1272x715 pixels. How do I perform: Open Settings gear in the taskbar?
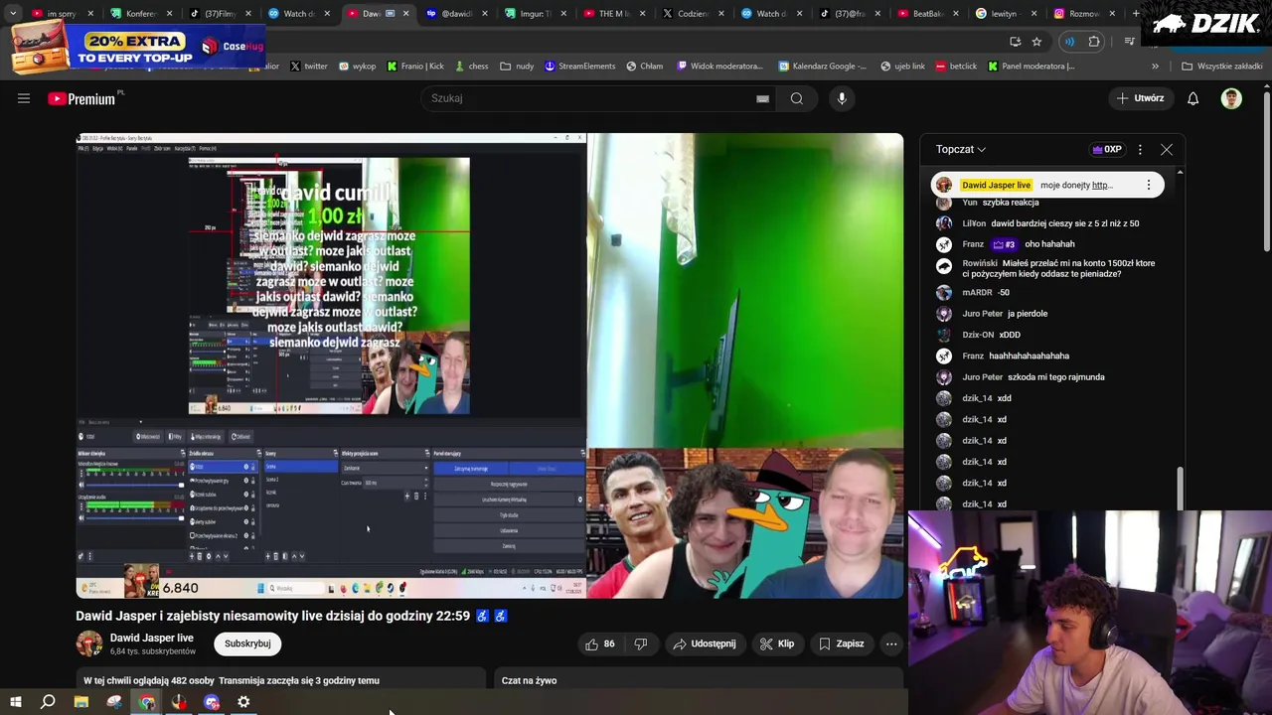click(243, 702)
